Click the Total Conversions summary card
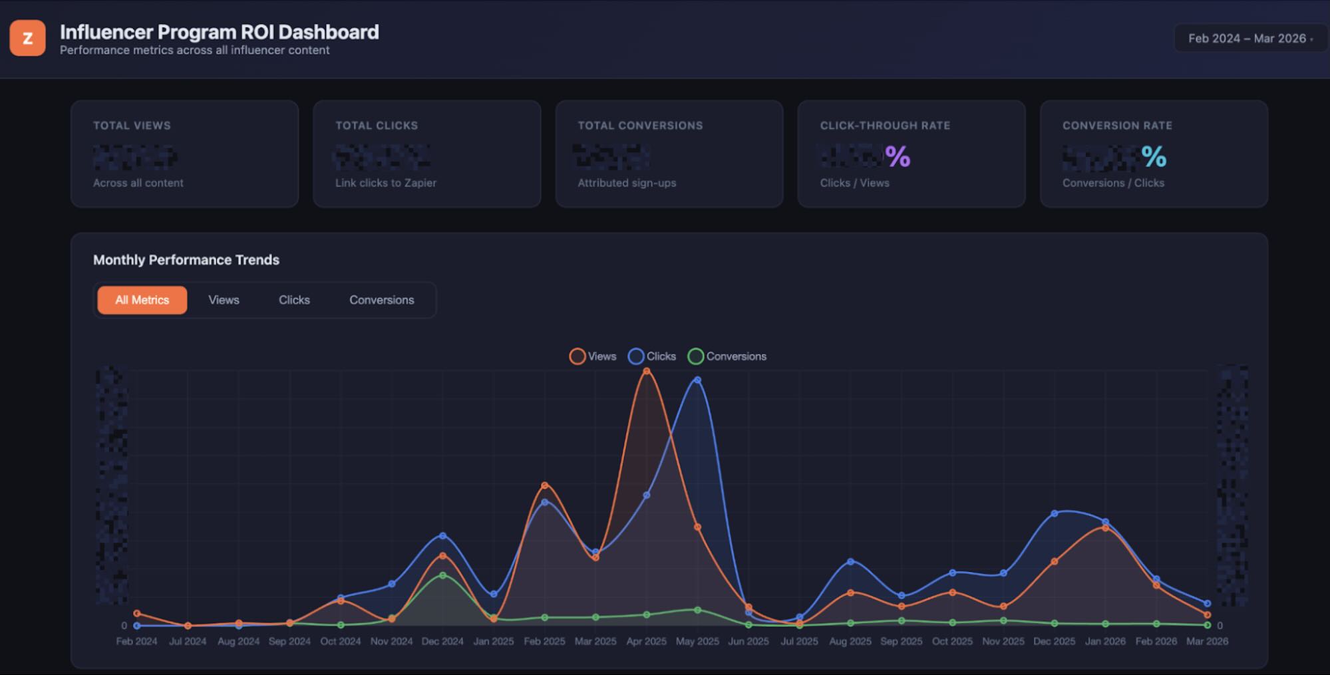Viewport: 1330px width, 675px height. (669, 154)
